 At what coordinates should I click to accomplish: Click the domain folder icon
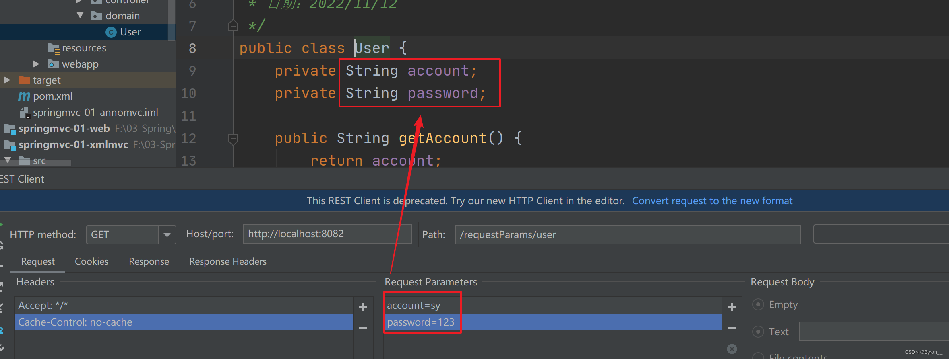tap(96, 16)
